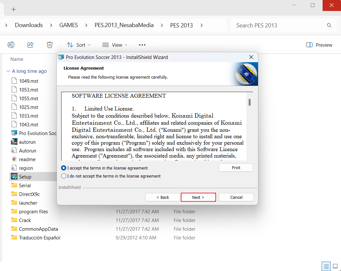This screenshot has height=271, width=341.
Task: Select the Serial folder icon
Action: 14,185
